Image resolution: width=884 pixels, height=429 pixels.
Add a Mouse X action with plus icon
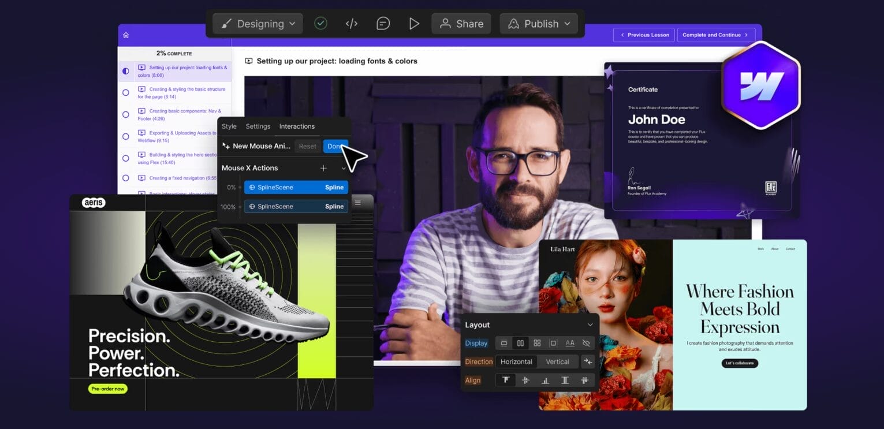(323, 168)
